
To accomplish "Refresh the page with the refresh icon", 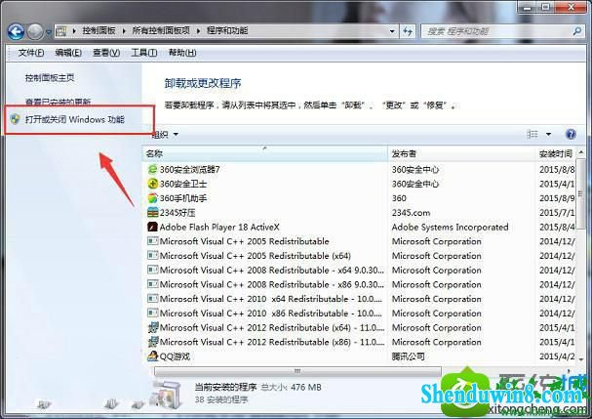I will [408, 31].
